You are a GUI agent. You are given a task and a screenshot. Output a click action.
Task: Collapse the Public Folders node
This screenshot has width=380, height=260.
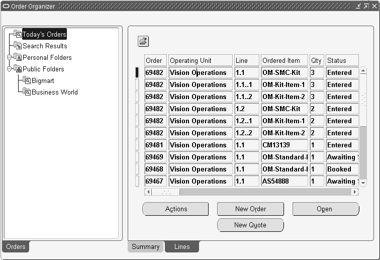[9, 69]
